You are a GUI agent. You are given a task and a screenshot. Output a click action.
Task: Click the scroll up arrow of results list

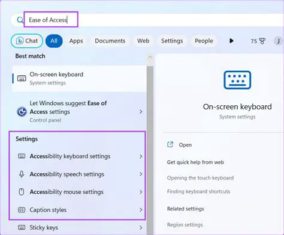pos(150,57)
